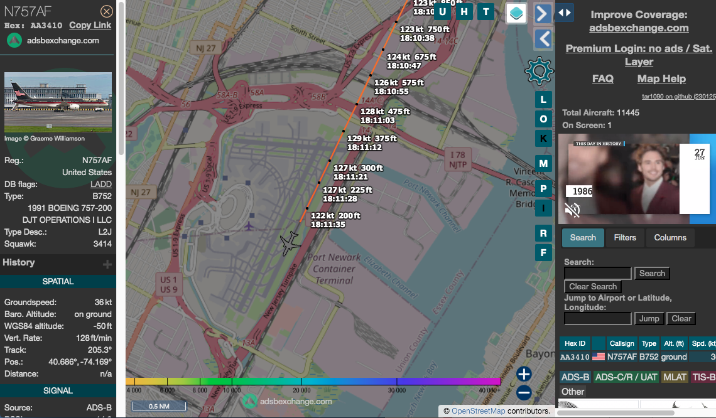Click the ADS-C/R / UAT source legend
This screenshot has height=418, width=716.
click(x=626, y=377)
